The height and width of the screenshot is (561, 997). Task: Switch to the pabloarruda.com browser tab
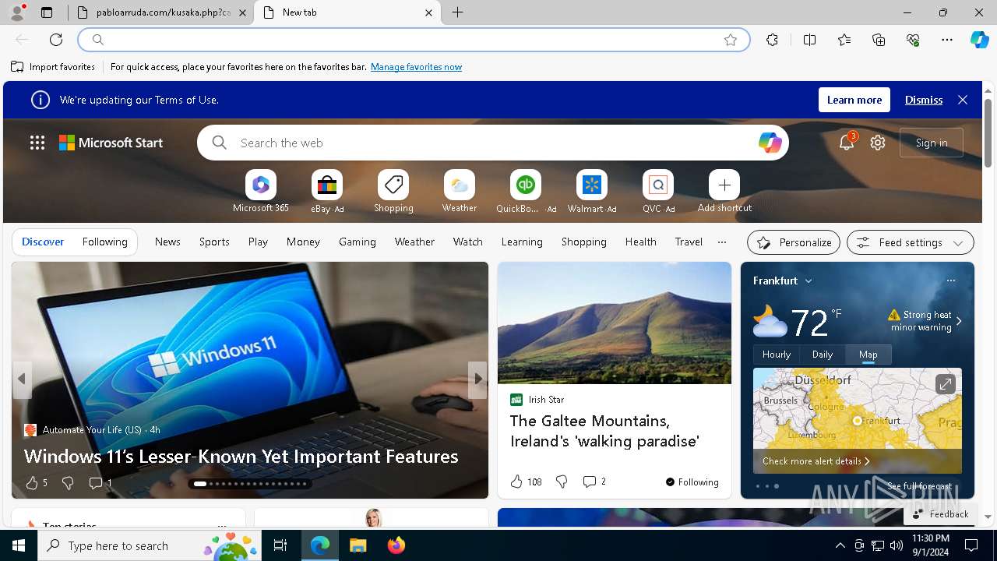[x=160, y=12]
